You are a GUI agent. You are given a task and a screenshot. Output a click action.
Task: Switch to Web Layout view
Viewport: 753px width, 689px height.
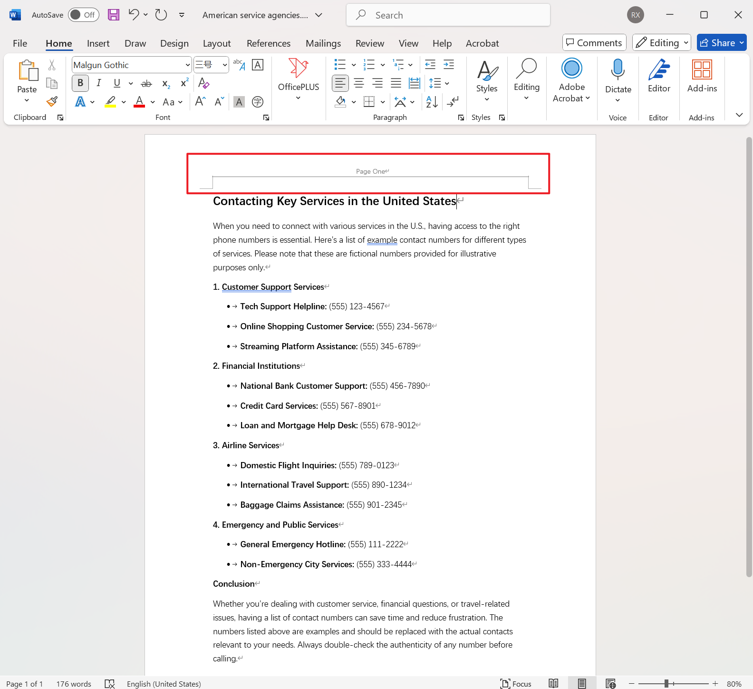[611, 684]
